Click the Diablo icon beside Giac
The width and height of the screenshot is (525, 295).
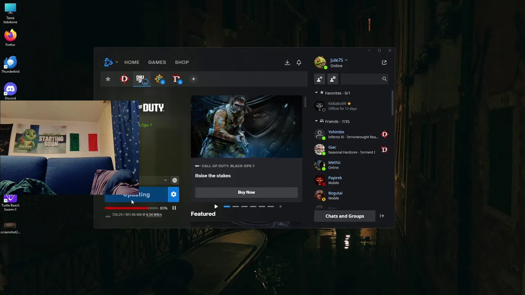pos(384,150)
